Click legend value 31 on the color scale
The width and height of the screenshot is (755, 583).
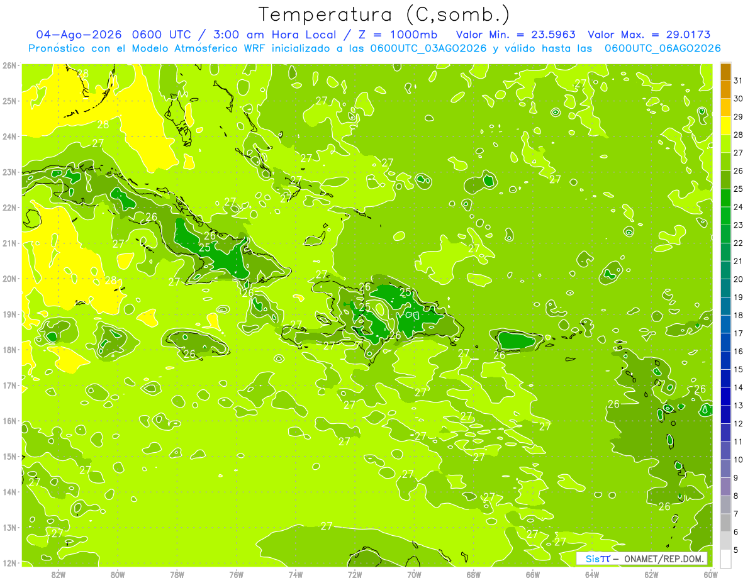click(738, 81)
